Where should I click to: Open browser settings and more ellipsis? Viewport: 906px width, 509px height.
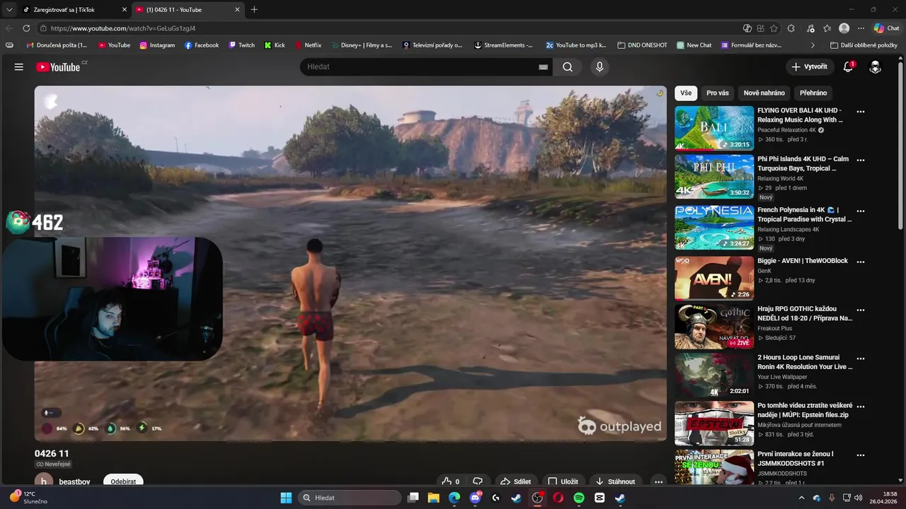pyautogui.click(x=861, y=28)
